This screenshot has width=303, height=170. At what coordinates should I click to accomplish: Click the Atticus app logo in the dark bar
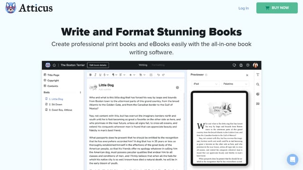click(x=48, y=65)
